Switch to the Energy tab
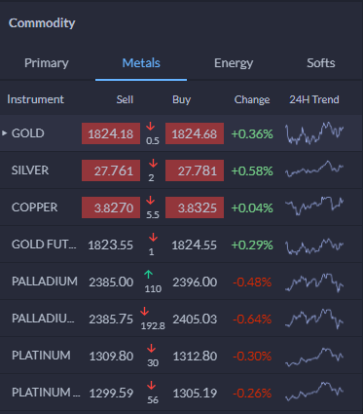Image resolution: width=363 pixels, height=414 pixels. coord(234,63)
